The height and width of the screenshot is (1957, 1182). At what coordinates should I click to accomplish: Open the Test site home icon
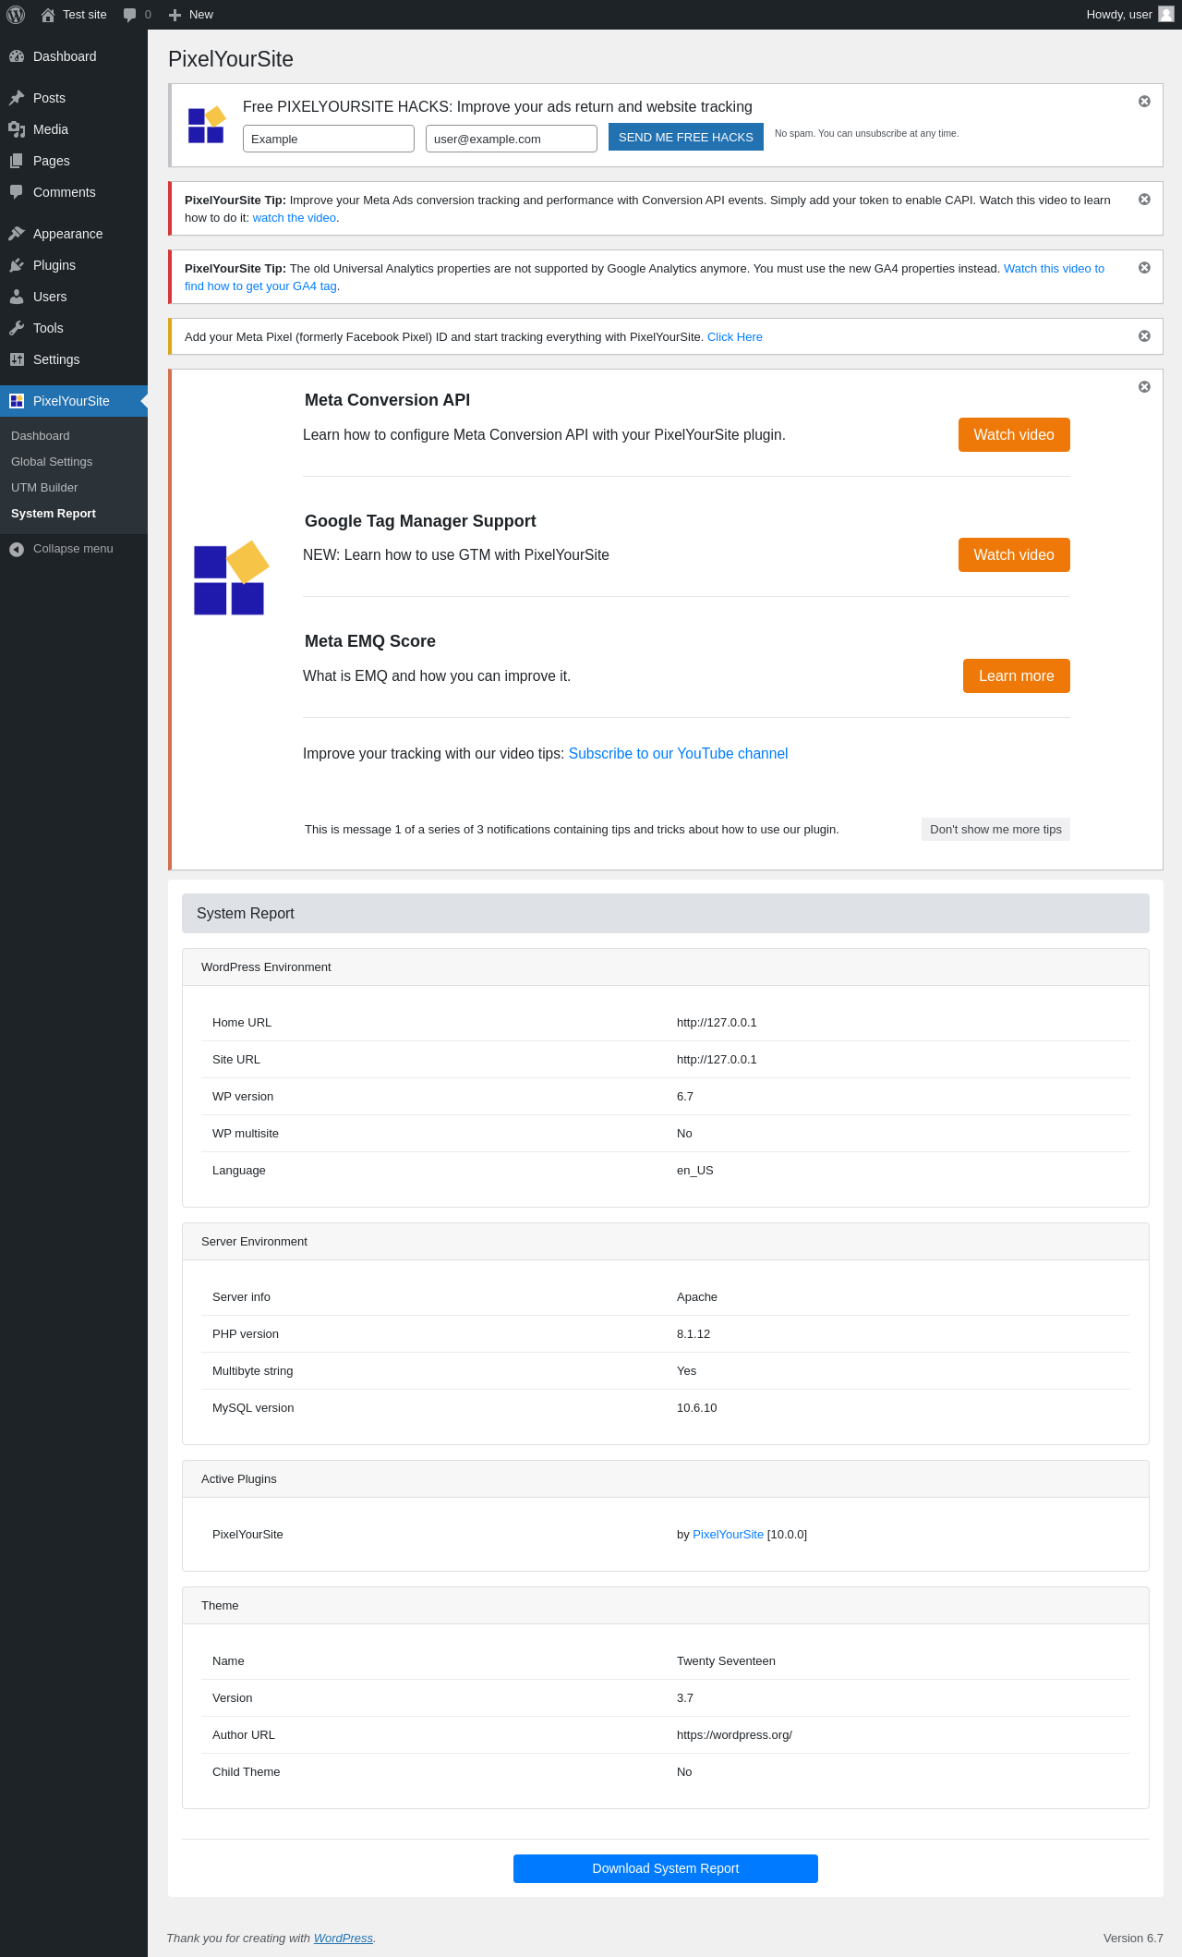(48, 15)
